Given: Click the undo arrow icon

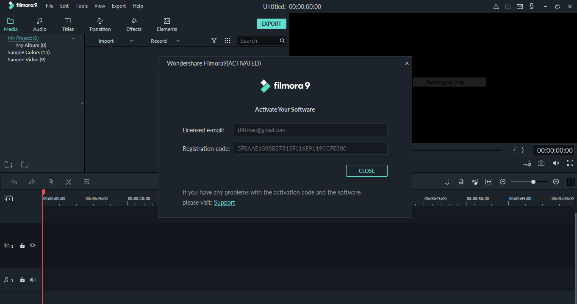Looking at the screenshot, I should (14, 182).
